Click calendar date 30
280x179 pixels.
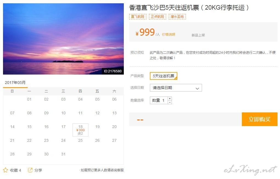click(46, 154)
